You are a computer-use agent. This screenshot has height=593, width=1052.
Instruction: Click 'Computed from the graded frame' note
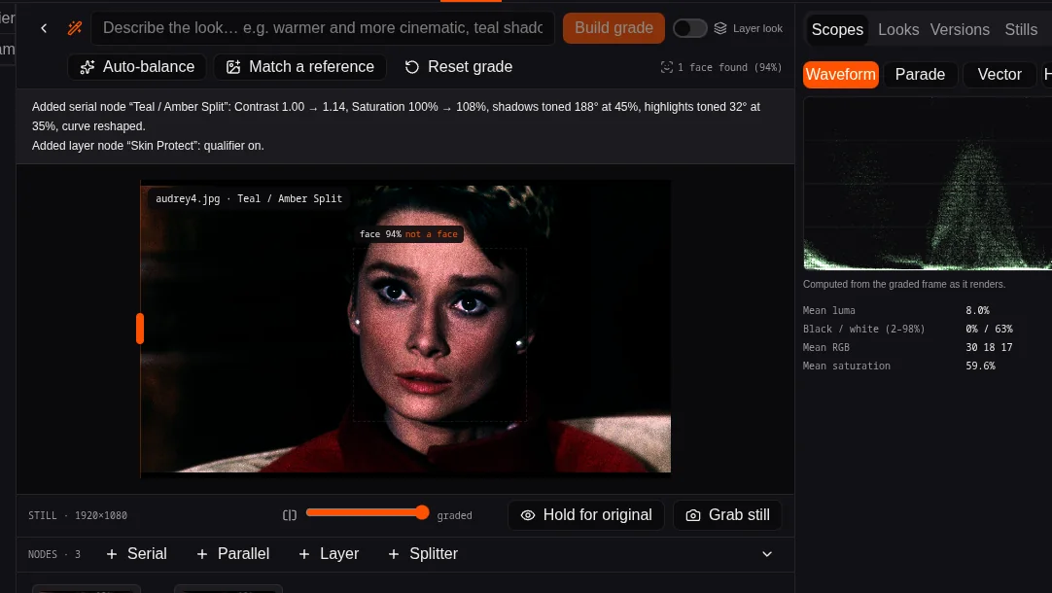(x=903, y=285)
